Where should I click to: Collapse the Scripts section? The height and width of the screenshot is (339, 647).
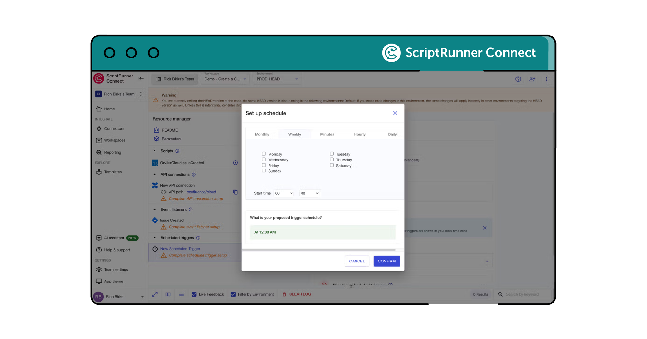click(155, 151)
